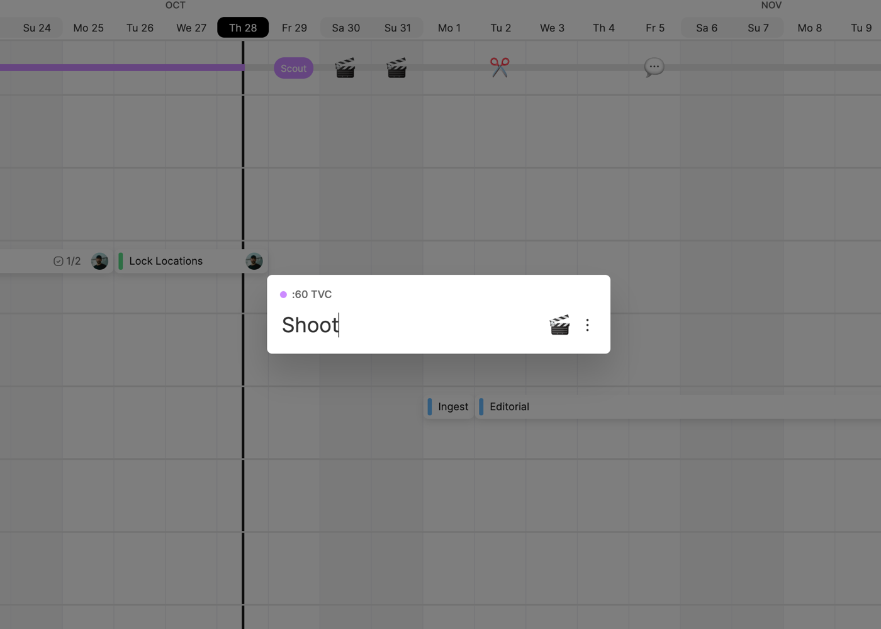Viewport: 881px width, 629px height.
Task: Open the Editorial task bar
Action: [x=509, y=407]
